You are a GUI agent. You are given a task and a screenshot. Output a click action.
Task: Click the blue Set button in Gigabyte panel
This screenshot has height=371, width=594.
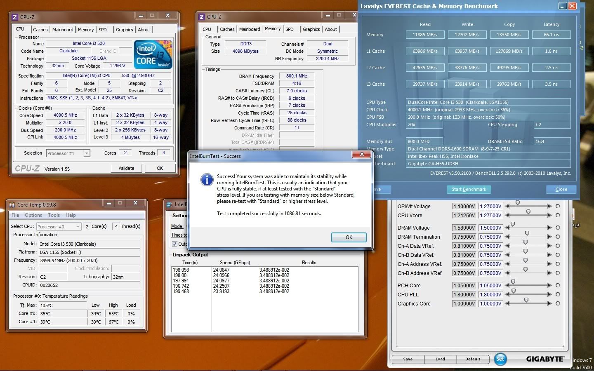(x=500, y=359)
